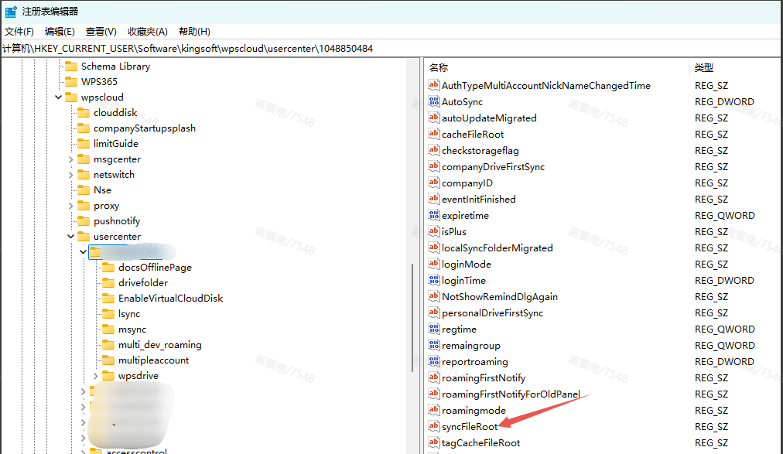This screenshot has height=454, width=783.
Task: Collapse the usercenter key
Action: [x=71, y=237]
